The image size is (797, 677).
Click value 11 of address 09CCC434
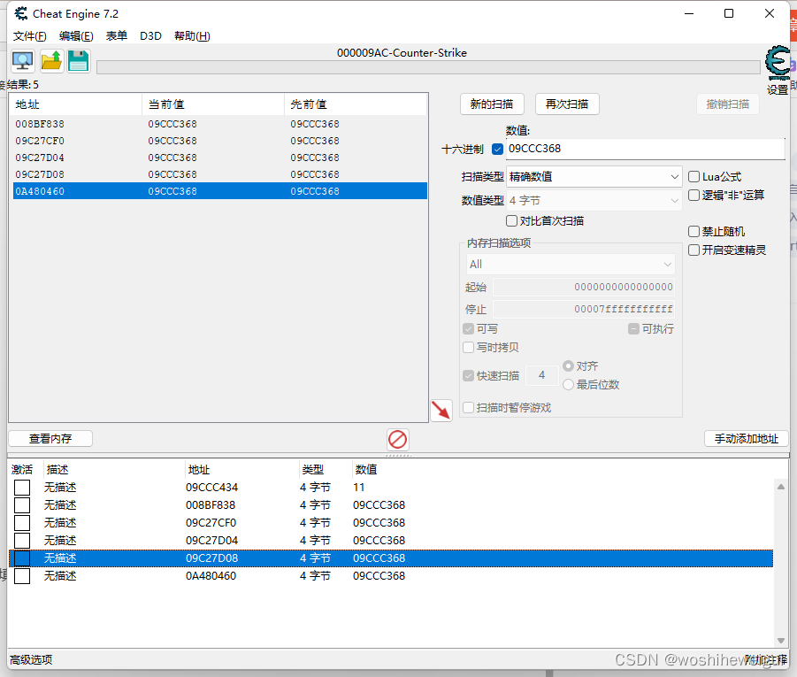click(359, 488)
